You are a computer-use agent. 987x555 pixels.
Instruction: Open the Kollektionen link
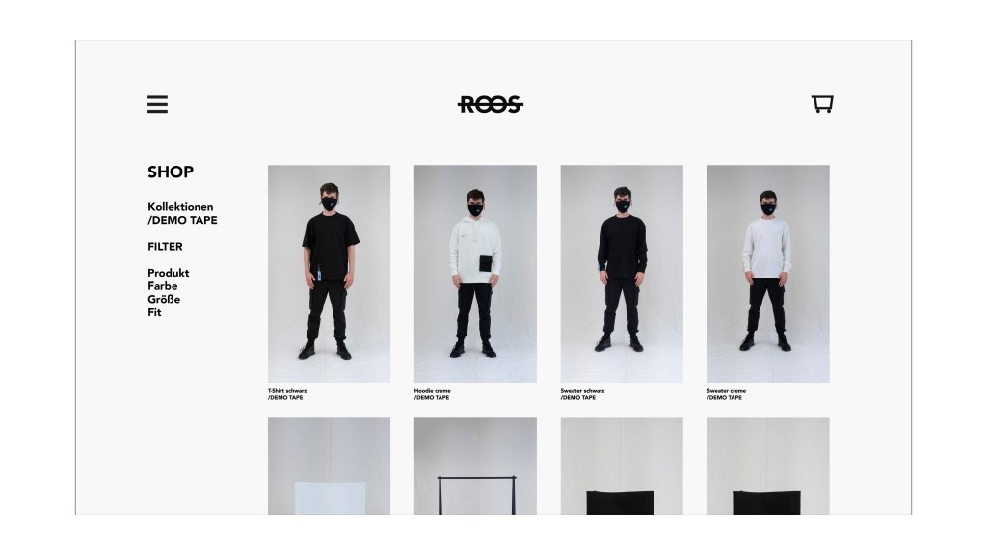[x=180, y=207]
